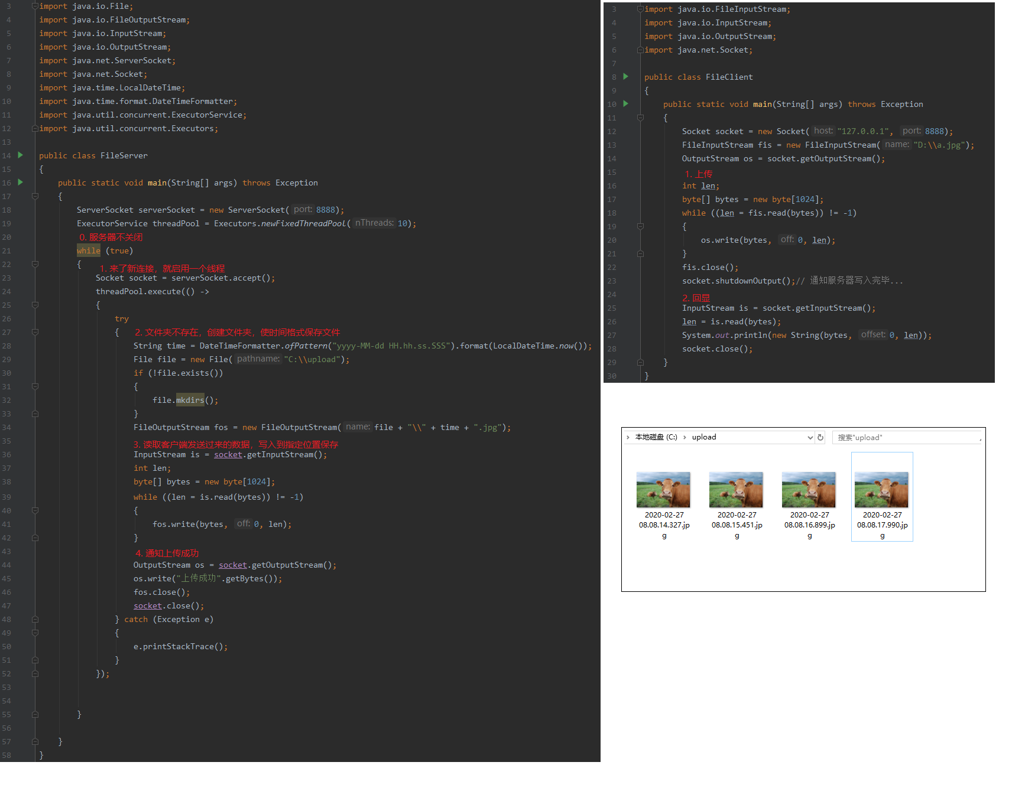Select the 08.08.15.451.jpg file
1012x788 pixels.
click(736, 490)
